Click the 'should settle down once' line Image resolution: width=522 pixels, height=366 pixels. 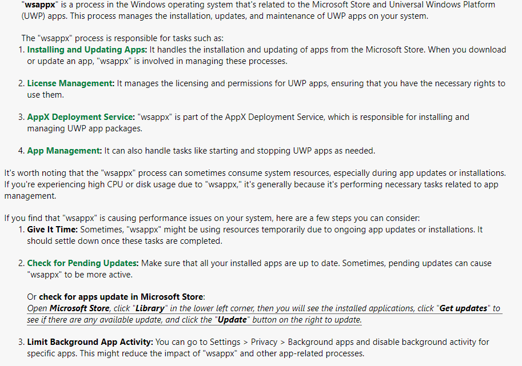pyautogui.click(x=125, y=241)
